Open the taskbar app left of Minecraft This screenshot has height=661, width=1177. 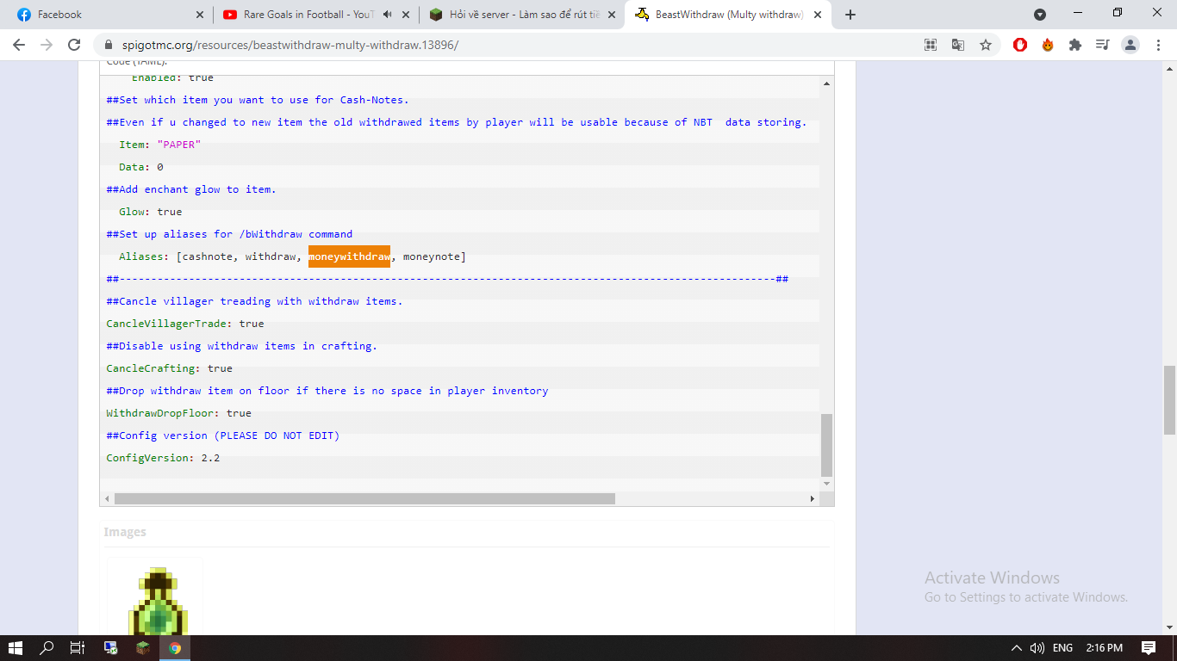pos(110,648)
